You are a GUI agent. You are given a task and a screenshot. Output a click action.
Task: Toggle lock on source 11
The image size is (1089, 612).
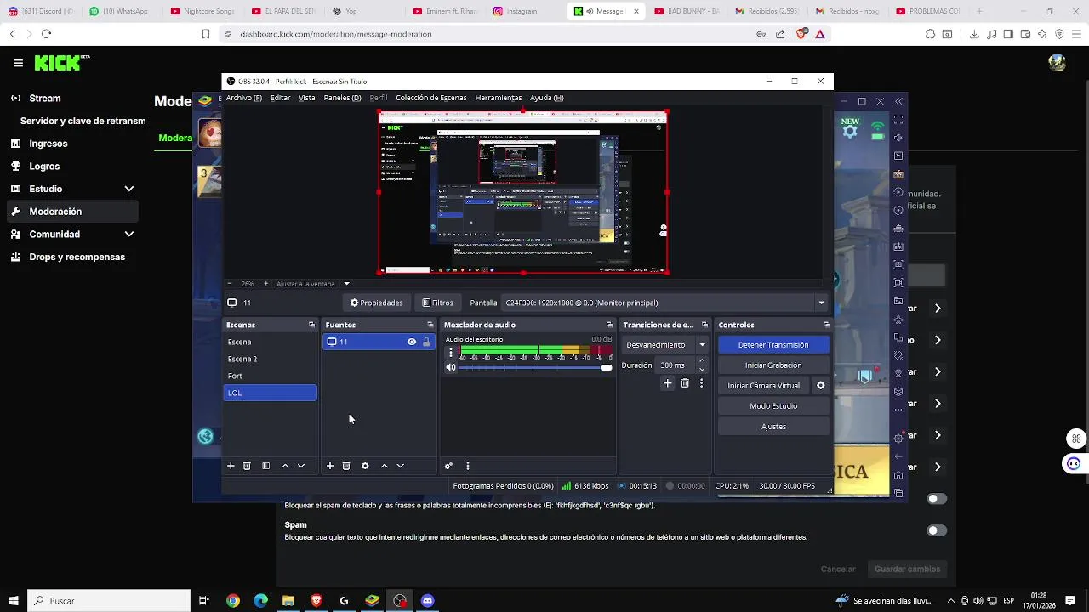(426, 342)
